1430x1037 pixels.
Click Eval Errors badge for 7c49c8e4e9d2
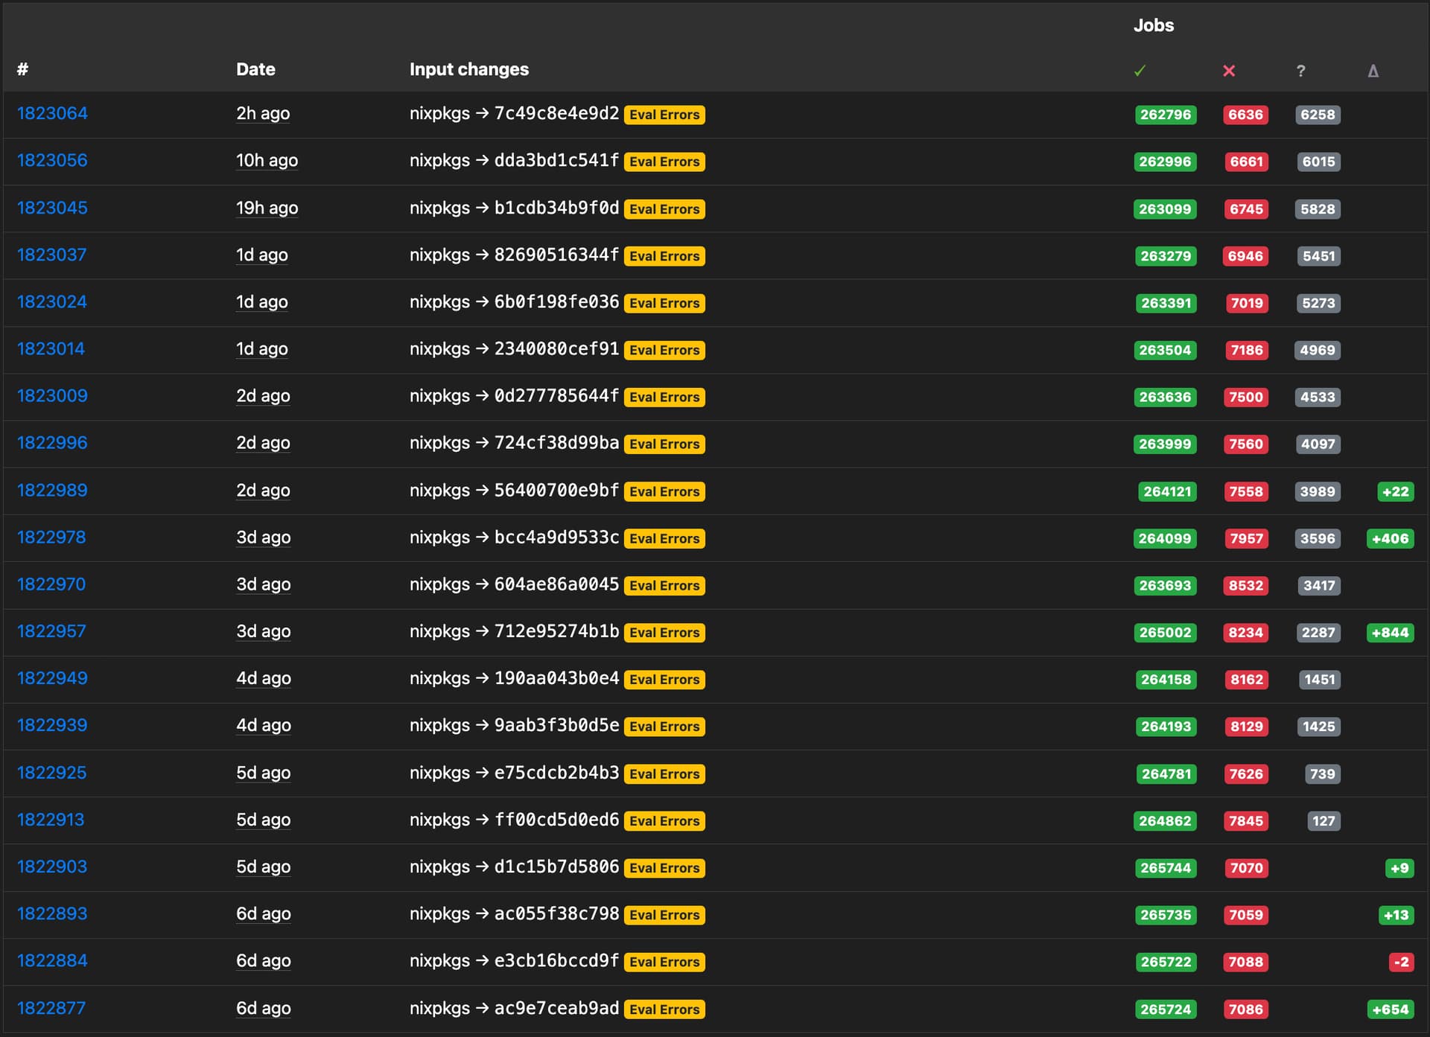(664, 115)
